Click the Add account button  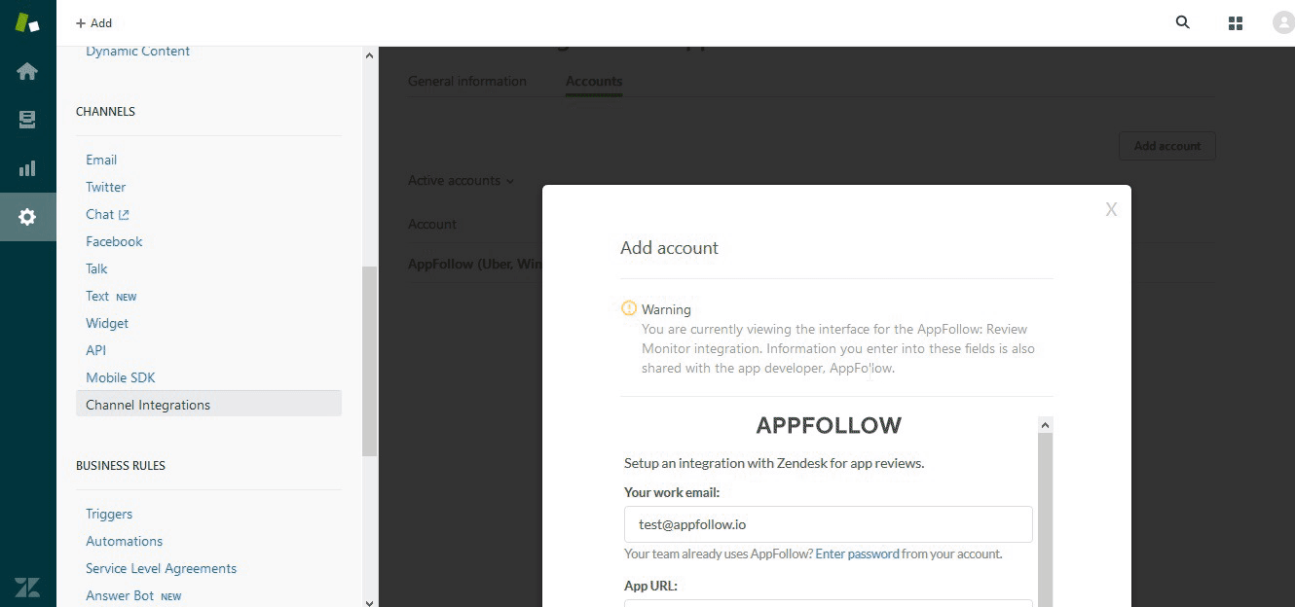[1167, 146]
